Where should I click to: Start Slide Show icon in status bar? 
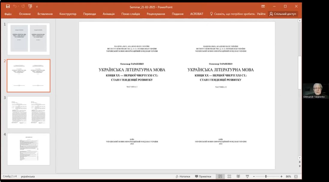coord(247,177)
